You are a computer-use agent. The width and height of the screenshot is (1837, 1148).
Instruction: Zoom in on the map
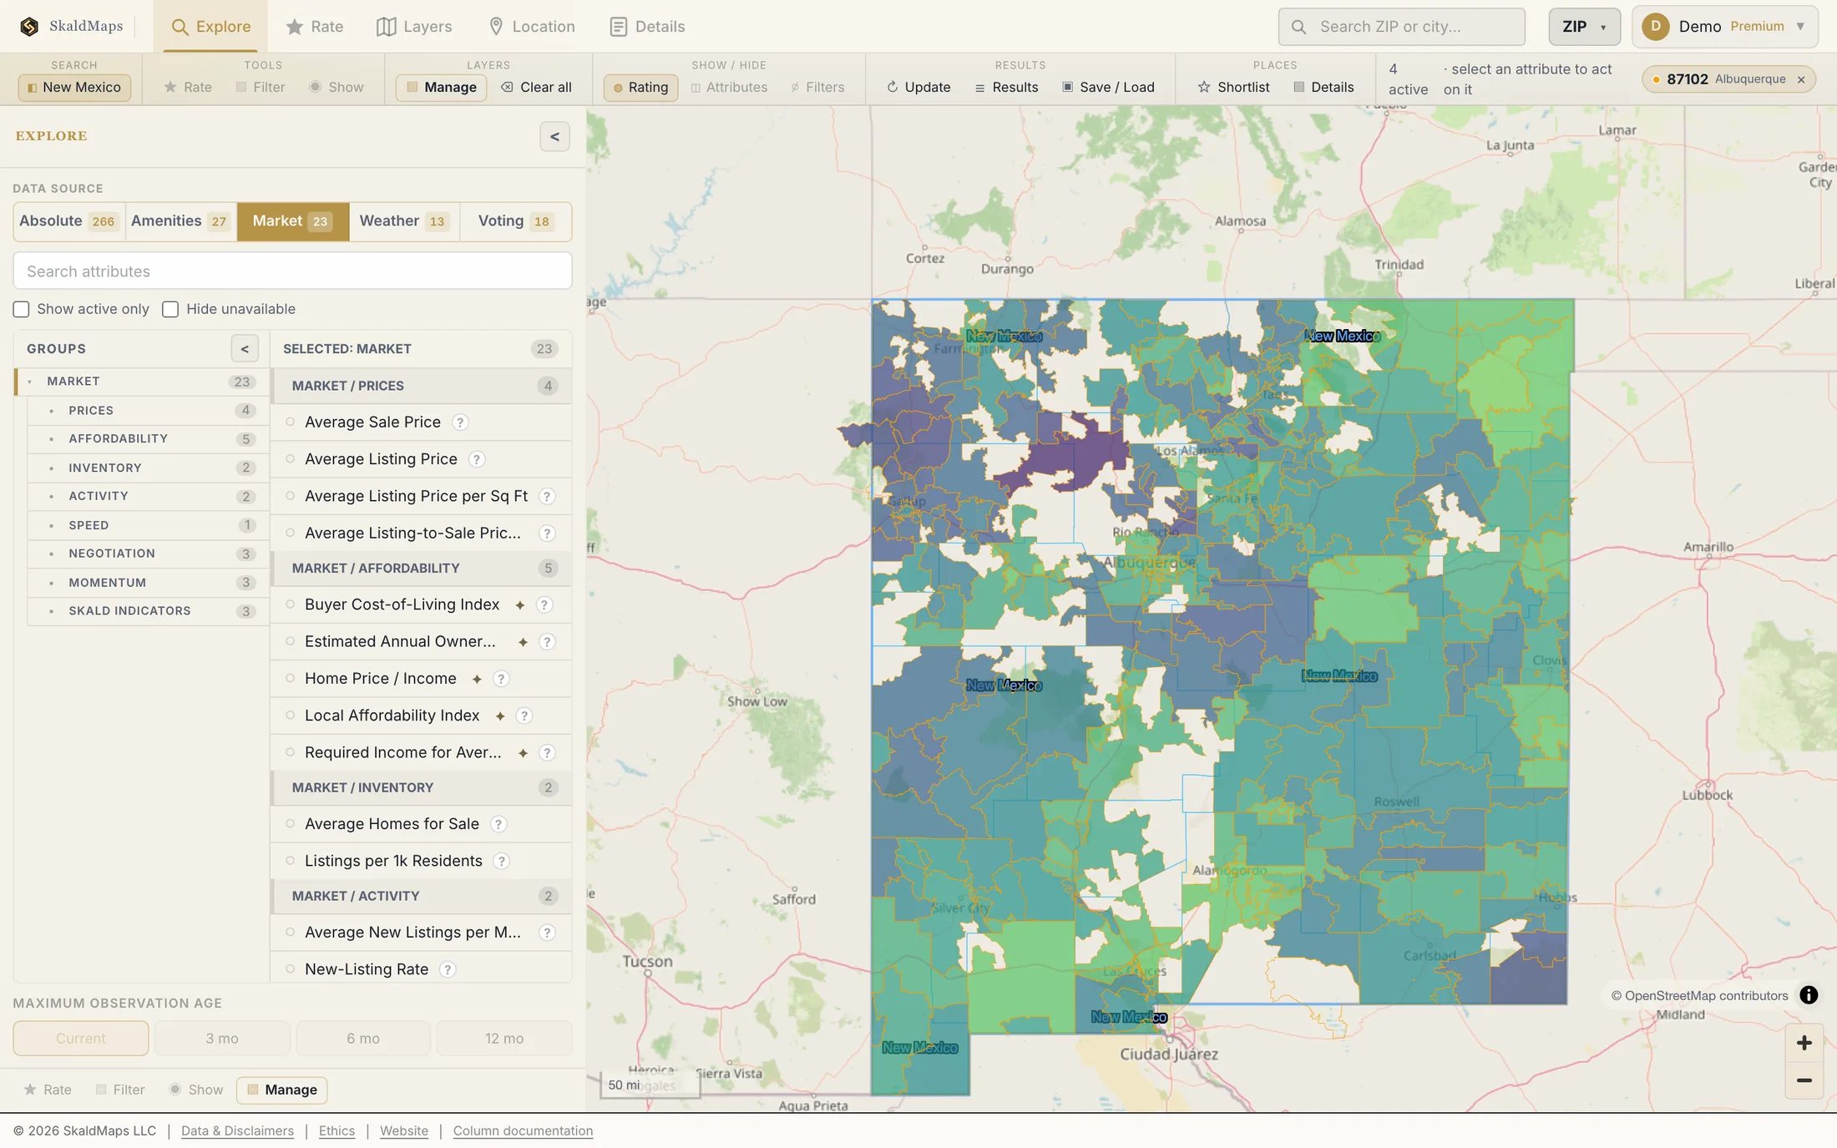pyautogui.click(x=1804, y=1043)
